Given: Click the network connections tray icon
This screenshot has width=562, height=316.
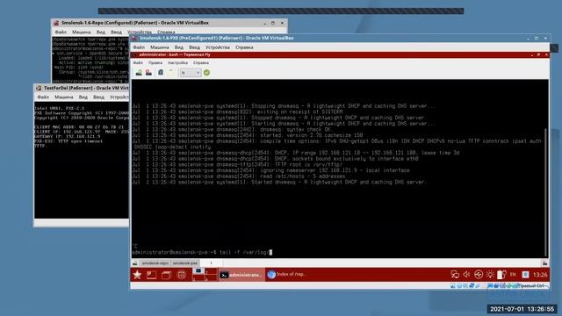Looking at the screenshot, I should tap(455, 275).
